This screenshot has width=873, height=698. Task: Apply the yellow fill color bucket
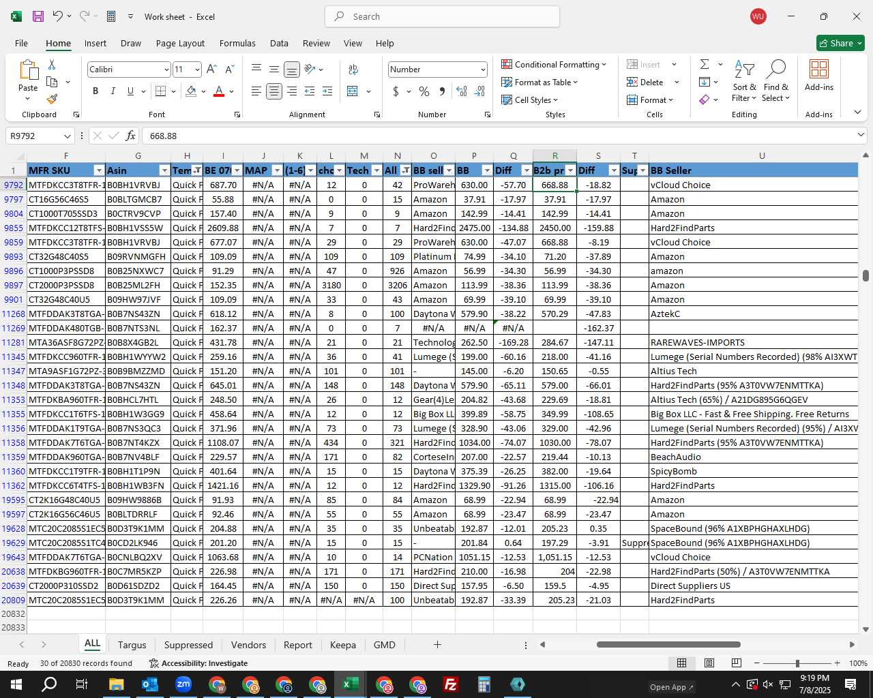[x=192, y=91]
